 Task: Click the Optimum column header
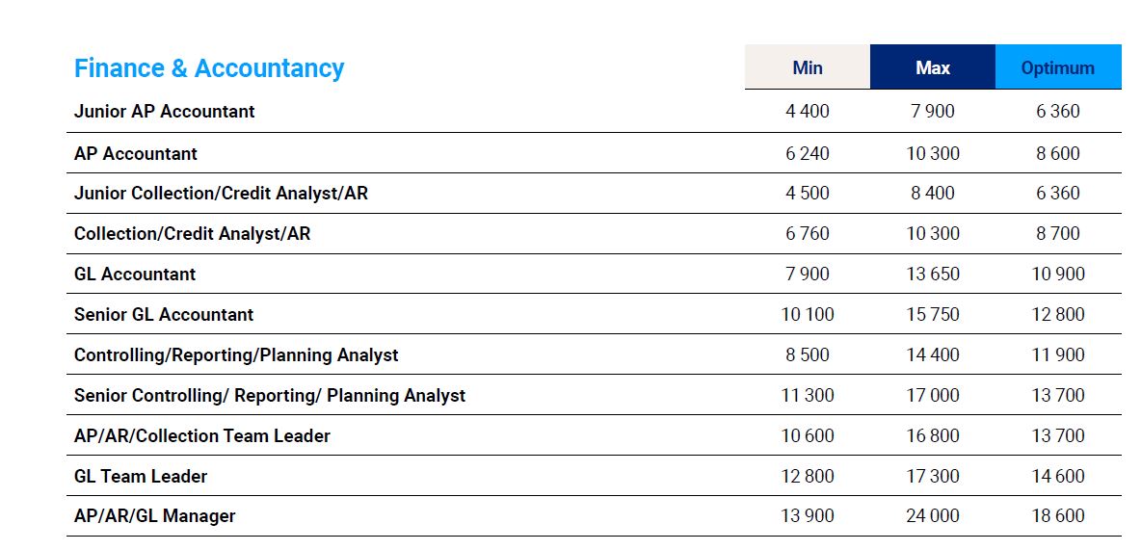pos(1058,67)
